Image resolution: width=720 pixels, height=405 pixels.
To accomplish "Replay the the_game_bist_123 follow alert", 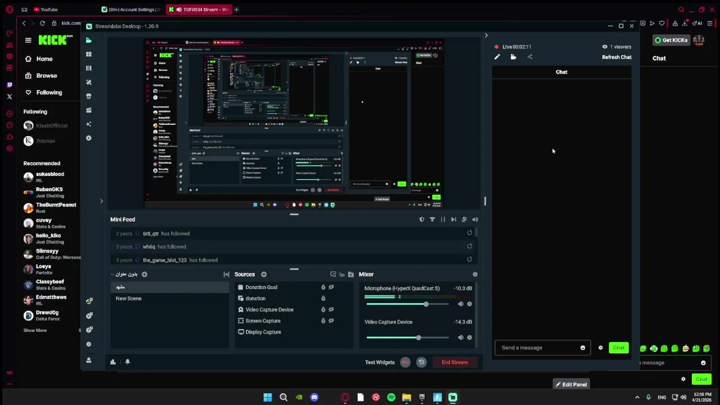I will [x=469, y=259].
